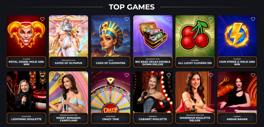The image size is (264, 127).
Task: Favorite Cash of Cleopatra via heart icon
Action: point(127,19)
